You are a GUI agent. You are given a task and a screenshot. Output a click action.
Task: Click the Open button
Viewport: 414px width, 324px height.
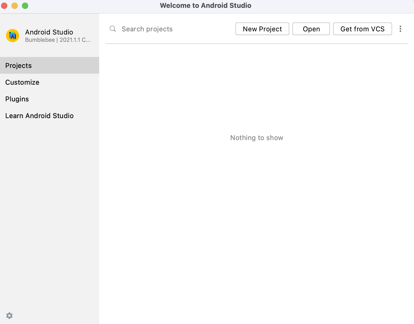(311, 29)
